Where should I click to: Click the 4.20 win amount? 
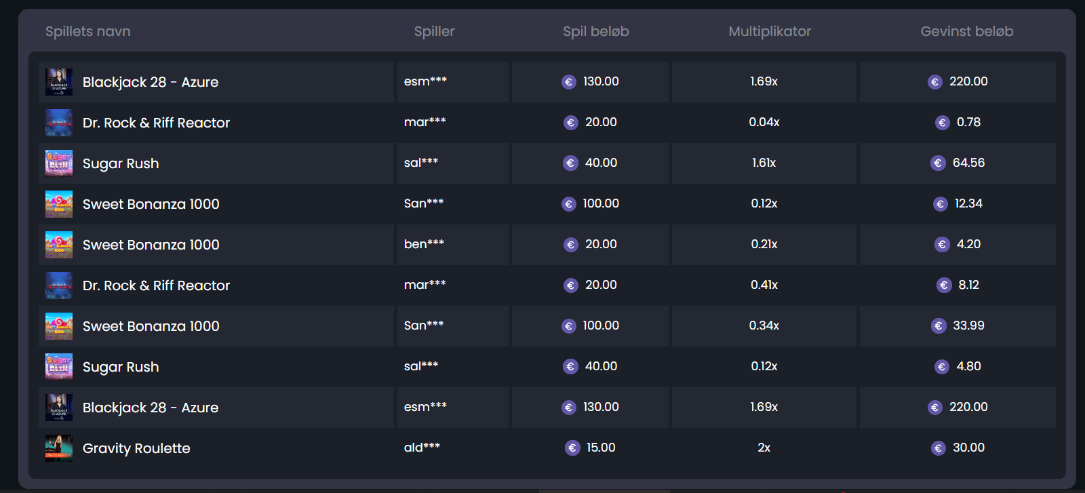tap(968, 244)
